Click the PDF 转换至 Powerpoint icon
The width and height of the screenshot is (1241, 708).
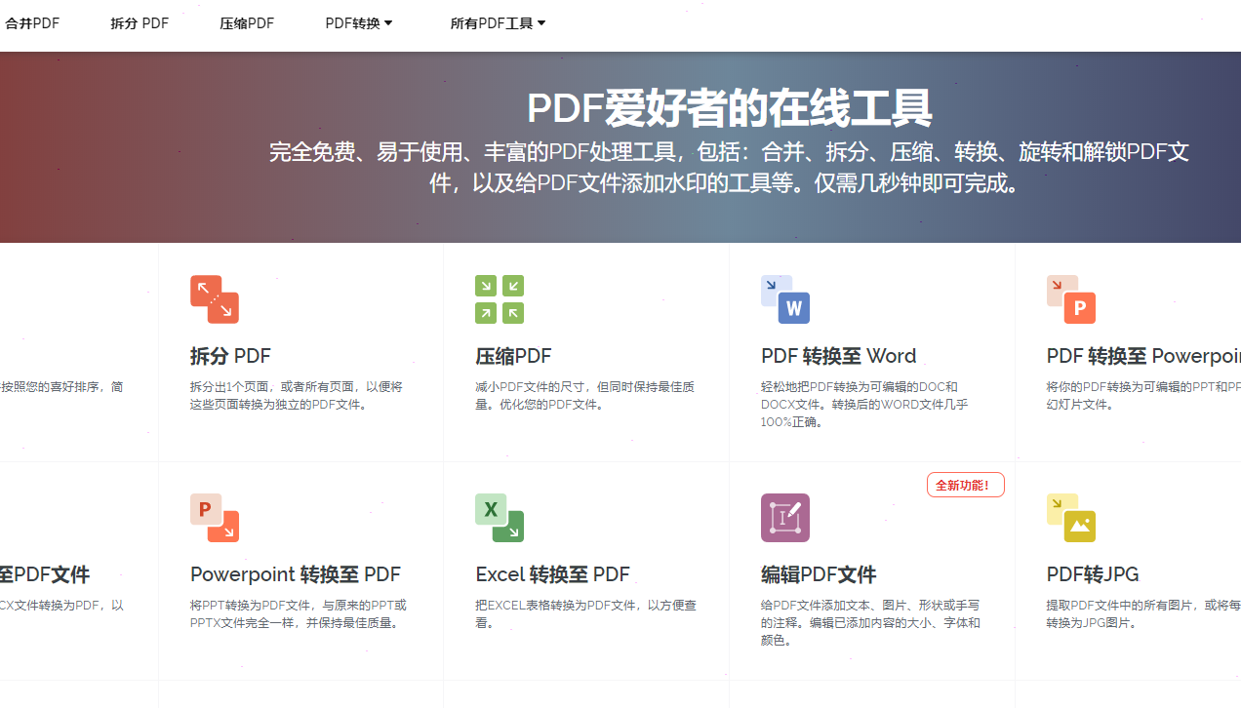[x=1070, y=298]
